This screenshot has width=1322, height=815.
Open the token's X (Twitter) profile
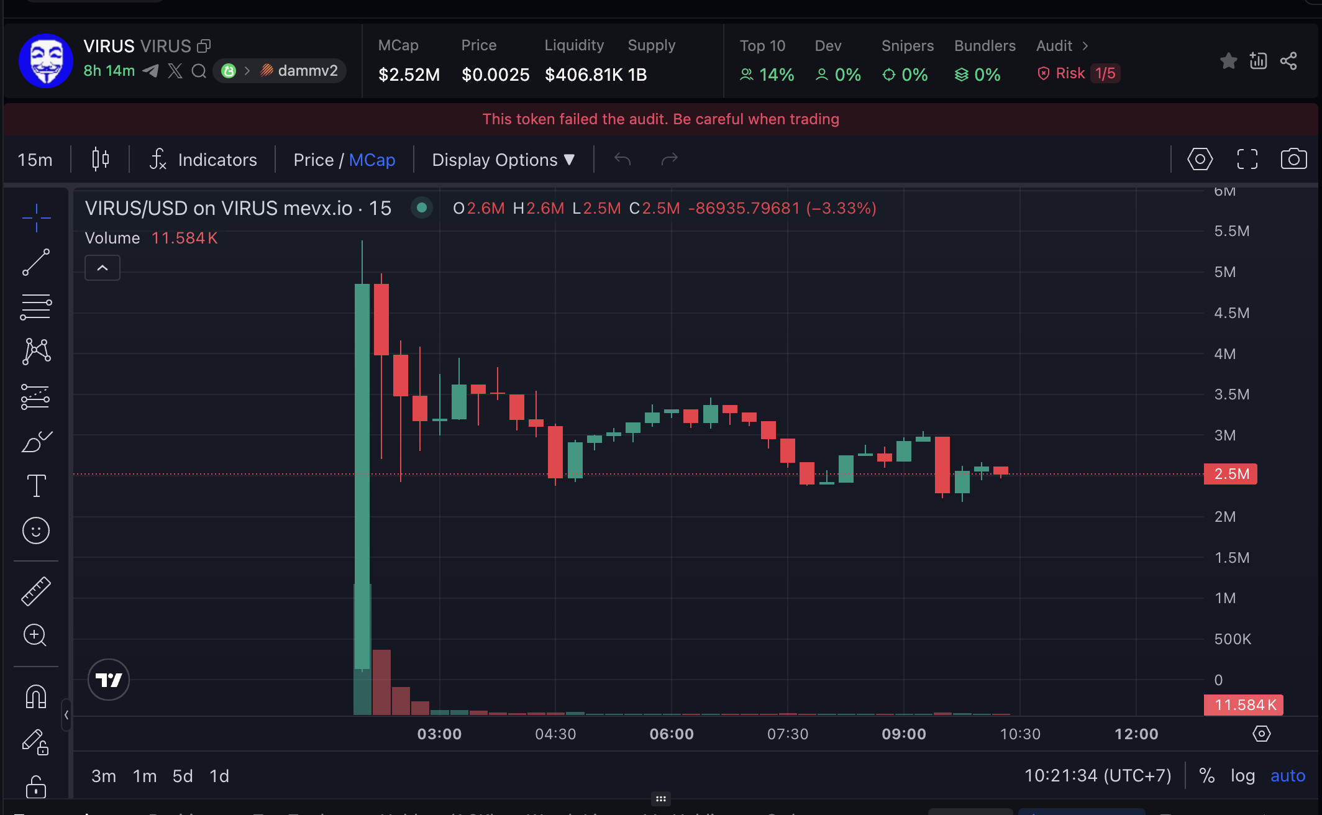point(175,71)
